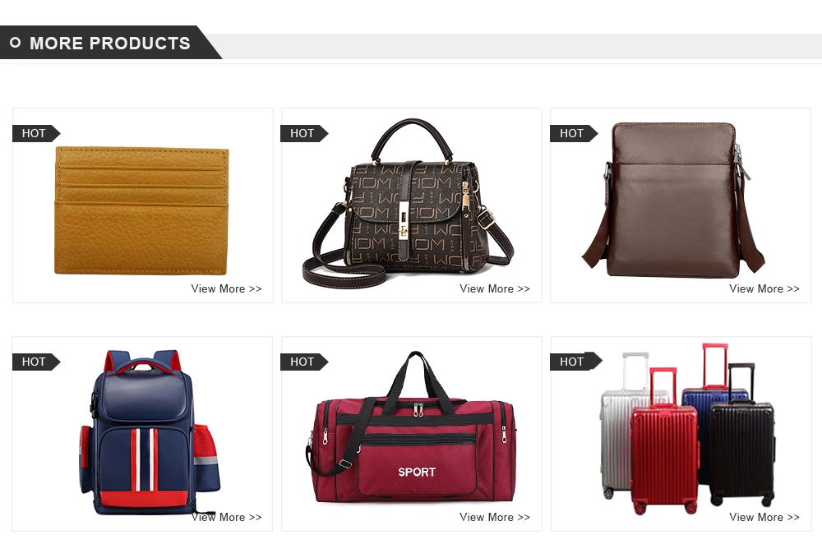Click HOT badge on yellow card holder

tap(35, 133)
